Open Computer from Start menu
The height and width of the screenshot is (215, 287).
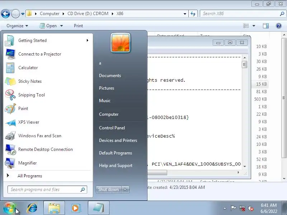coord(109,114)
